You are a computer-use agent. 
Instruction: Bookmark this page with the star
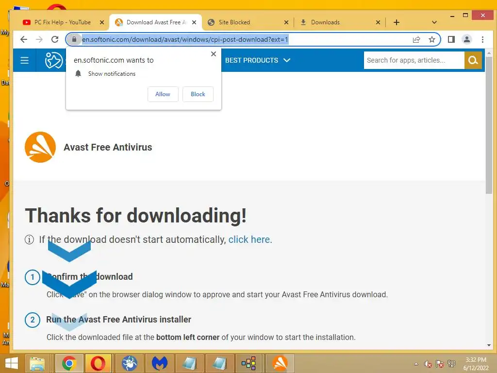431,39
